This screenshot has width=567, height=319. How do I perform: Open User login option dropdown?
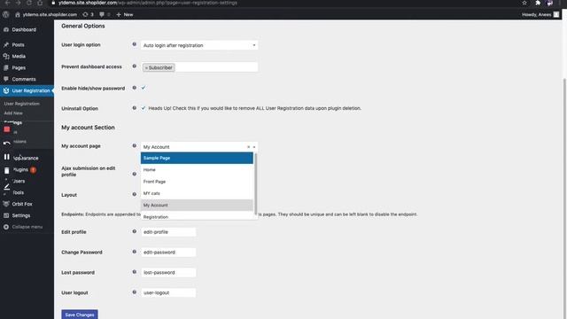tap(199, 45)
